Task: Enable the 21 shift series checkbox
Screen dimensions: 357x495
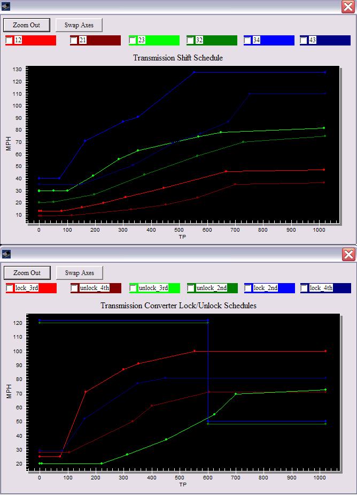Action: (74, 41)
